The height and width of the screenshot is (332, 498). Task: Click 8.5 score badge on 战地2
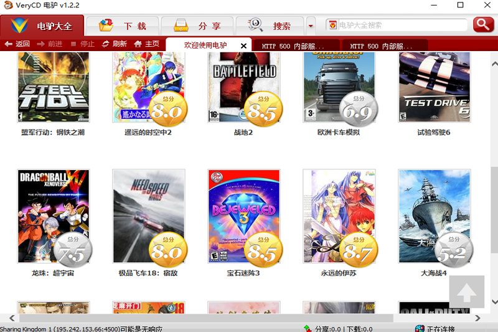pos(263,109)
